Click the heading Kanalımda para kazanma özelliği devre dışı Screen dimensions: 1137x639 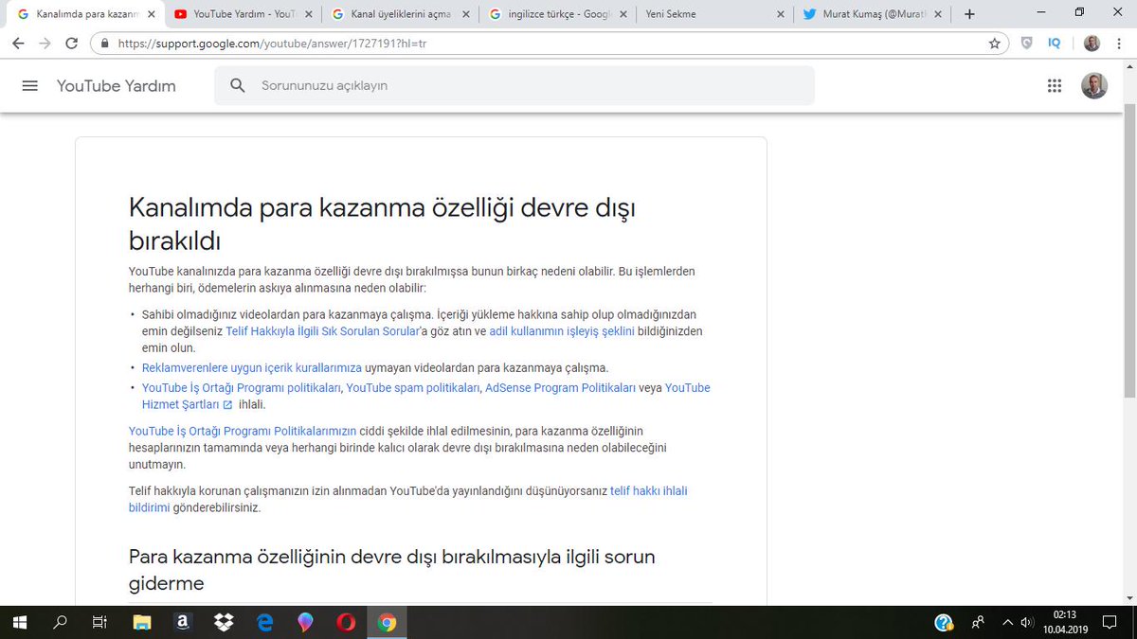pyautogui.click(x=382, y=222)
